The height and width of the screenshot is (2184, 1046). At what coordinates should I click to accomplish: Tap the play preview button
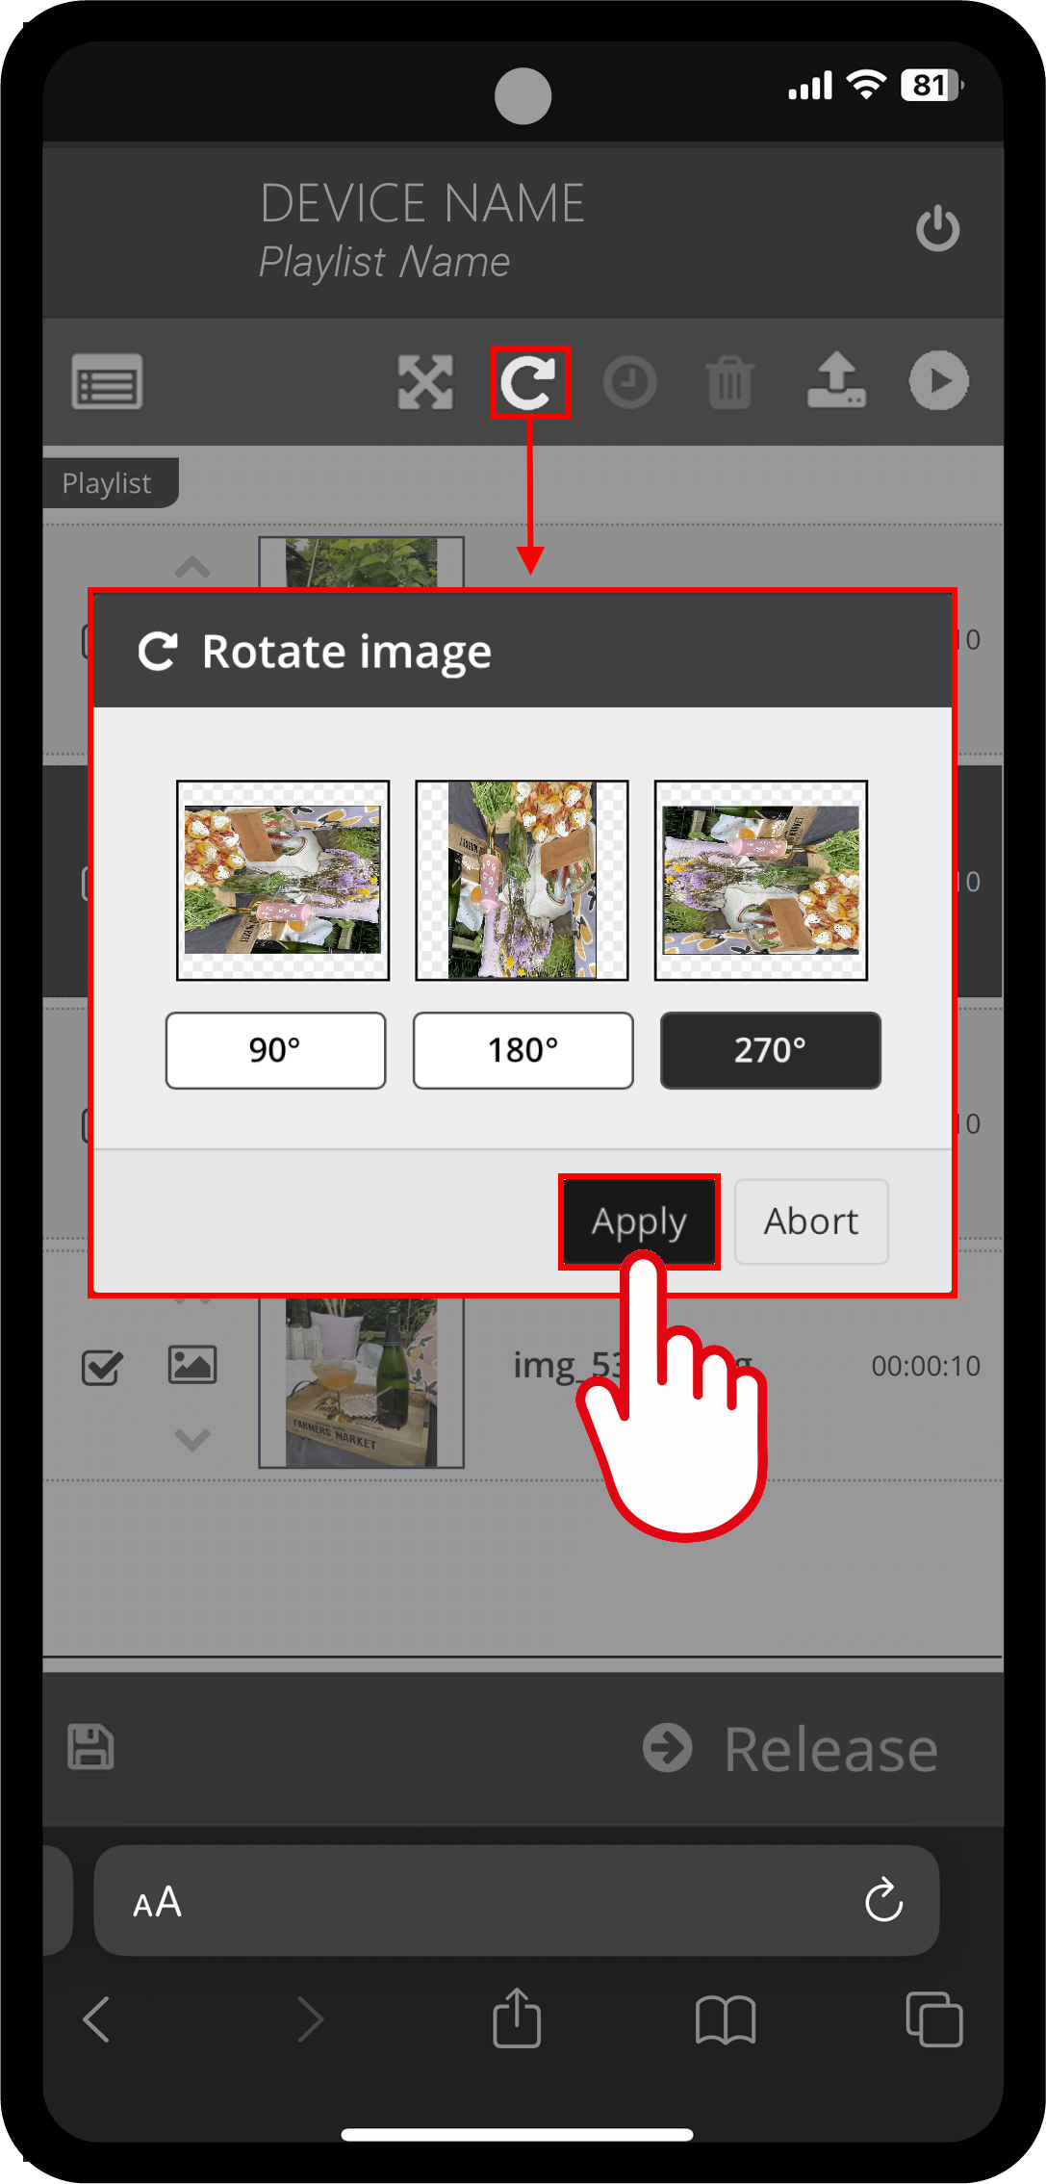click(939, 380)
